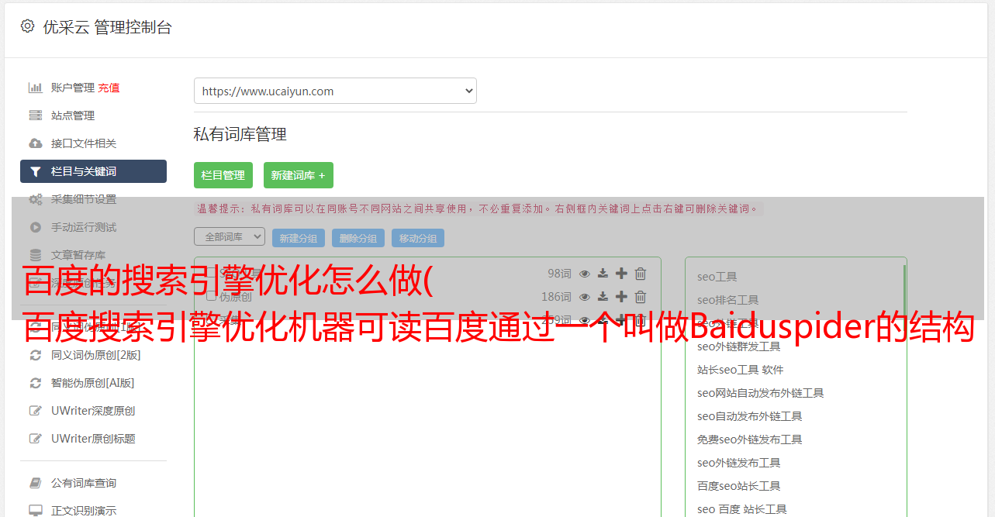Click the book icon for 公有词库查询

[36, 483]
